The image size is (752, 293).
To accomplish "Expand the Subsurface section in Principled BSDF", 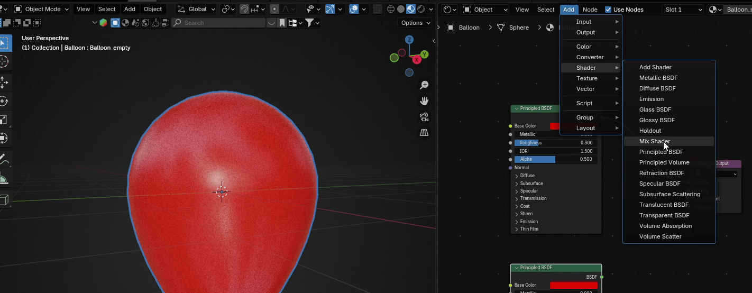I will click(x=531, y=184).
